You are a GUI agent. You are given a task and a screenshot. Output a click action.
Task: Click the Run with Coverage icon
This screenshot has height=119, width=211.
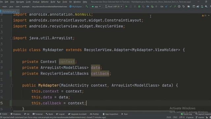click(x=143, y=7)
